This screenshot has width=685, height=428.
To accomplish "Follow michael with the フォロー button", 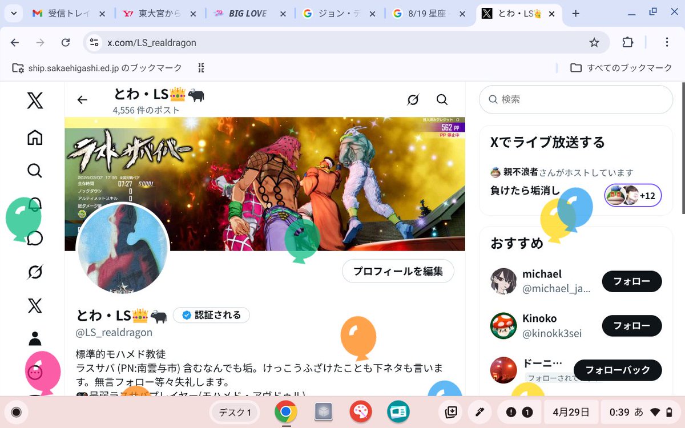I will pyautogui.click(x=631, y=281).
